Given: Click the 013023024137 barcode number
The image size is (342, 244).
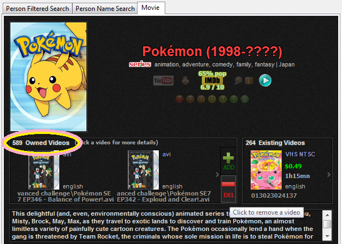Looking at the screenshot, I should coord(273,196).
